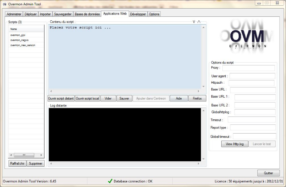The width and height of the screenshot is (286, 187).
Task: Select overmon_glpi script in list
Action: click(18, 35)
